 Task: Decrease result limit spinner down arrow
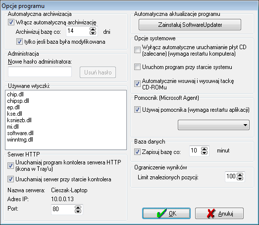(240, 178)
